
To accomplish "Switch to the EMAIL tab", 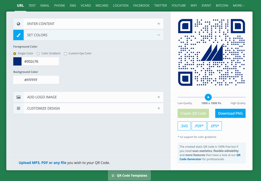I will click(45, 6).
